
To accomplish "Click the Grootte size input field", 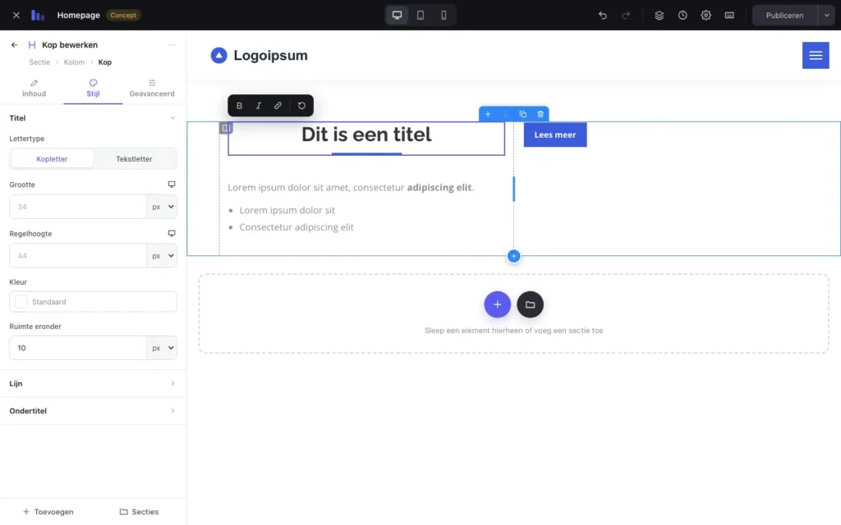I will pyautogui.click(x=78, y=207).
